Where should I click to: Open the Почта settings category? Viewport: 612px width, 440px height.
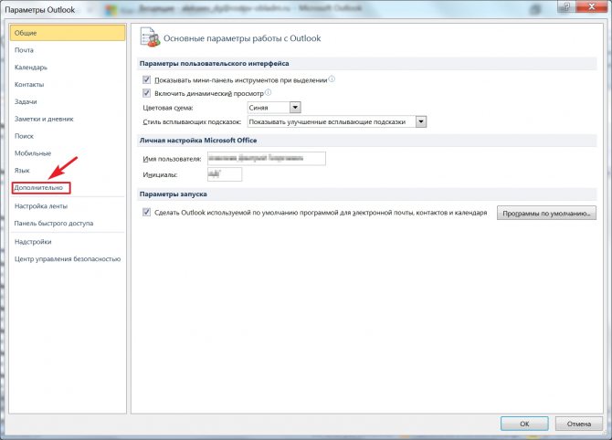(x=68, y=50)
